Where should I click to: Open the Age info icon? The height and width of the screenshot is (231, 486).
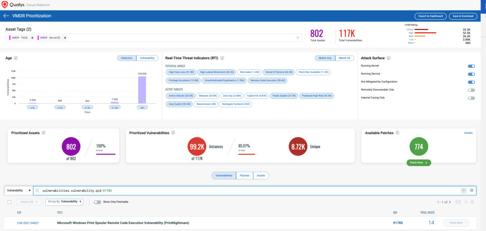coord(16,58)
